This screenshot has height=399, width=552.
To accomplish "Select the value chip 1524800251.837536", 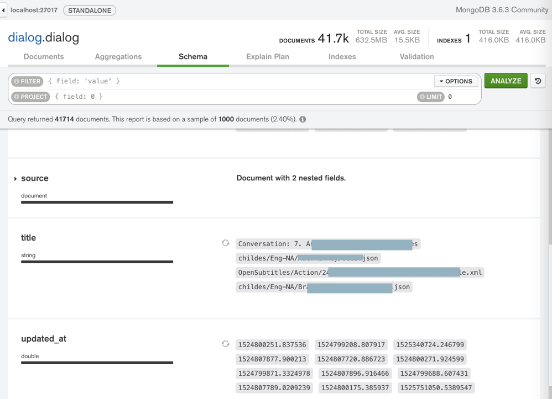I will tap(272, 345).
